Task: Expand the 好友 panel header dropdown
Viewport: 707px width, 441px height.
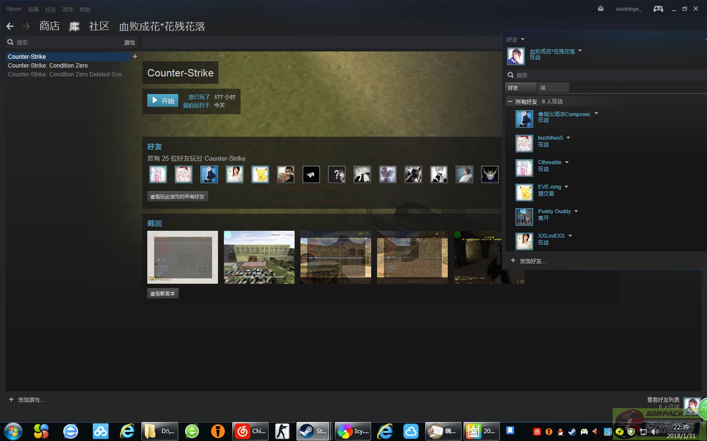Action: [522, 39]
